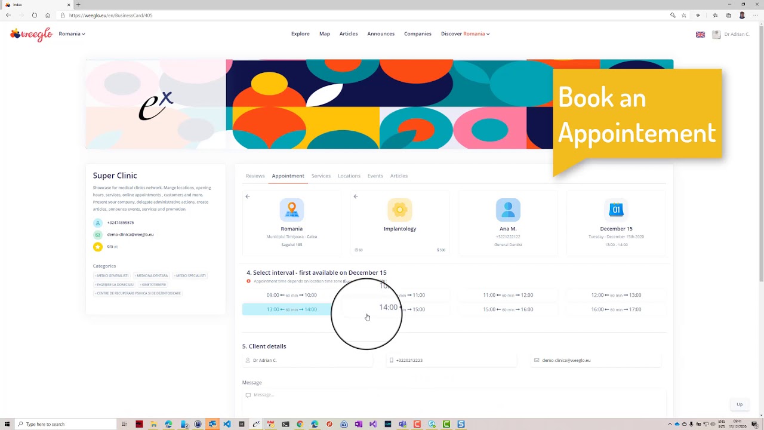Switch to the Reviews tab
Viewport: 764px width, 430px height.
(x=255, y=176)
